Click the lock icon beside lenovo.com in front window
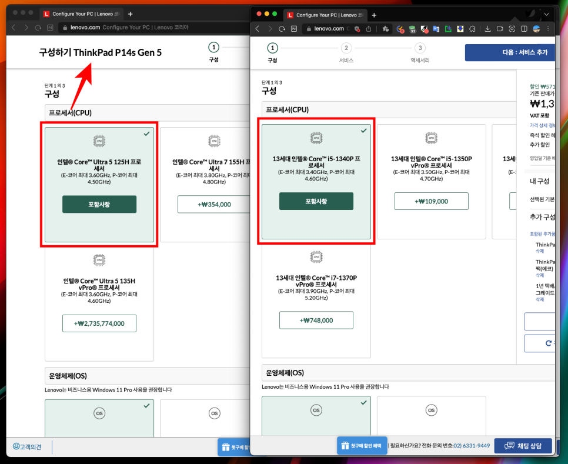Viewport: 568px width, 464px height. click(309, 29)
